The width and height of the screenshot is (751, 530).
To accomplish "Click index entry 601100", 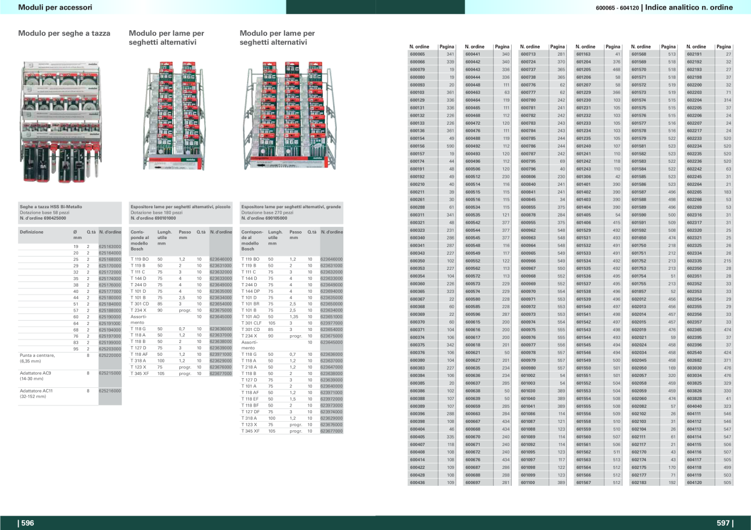I will tap(529, 482).
